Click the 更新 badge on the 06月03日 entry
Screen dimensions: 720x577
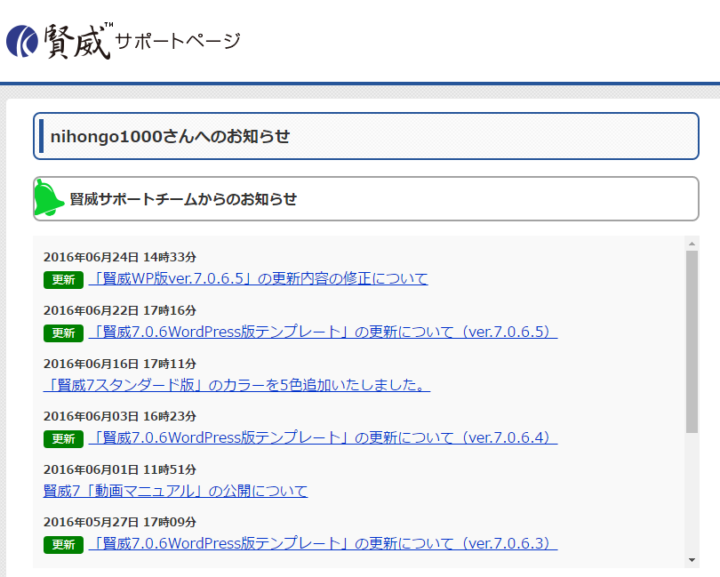(x=63, y=438)
